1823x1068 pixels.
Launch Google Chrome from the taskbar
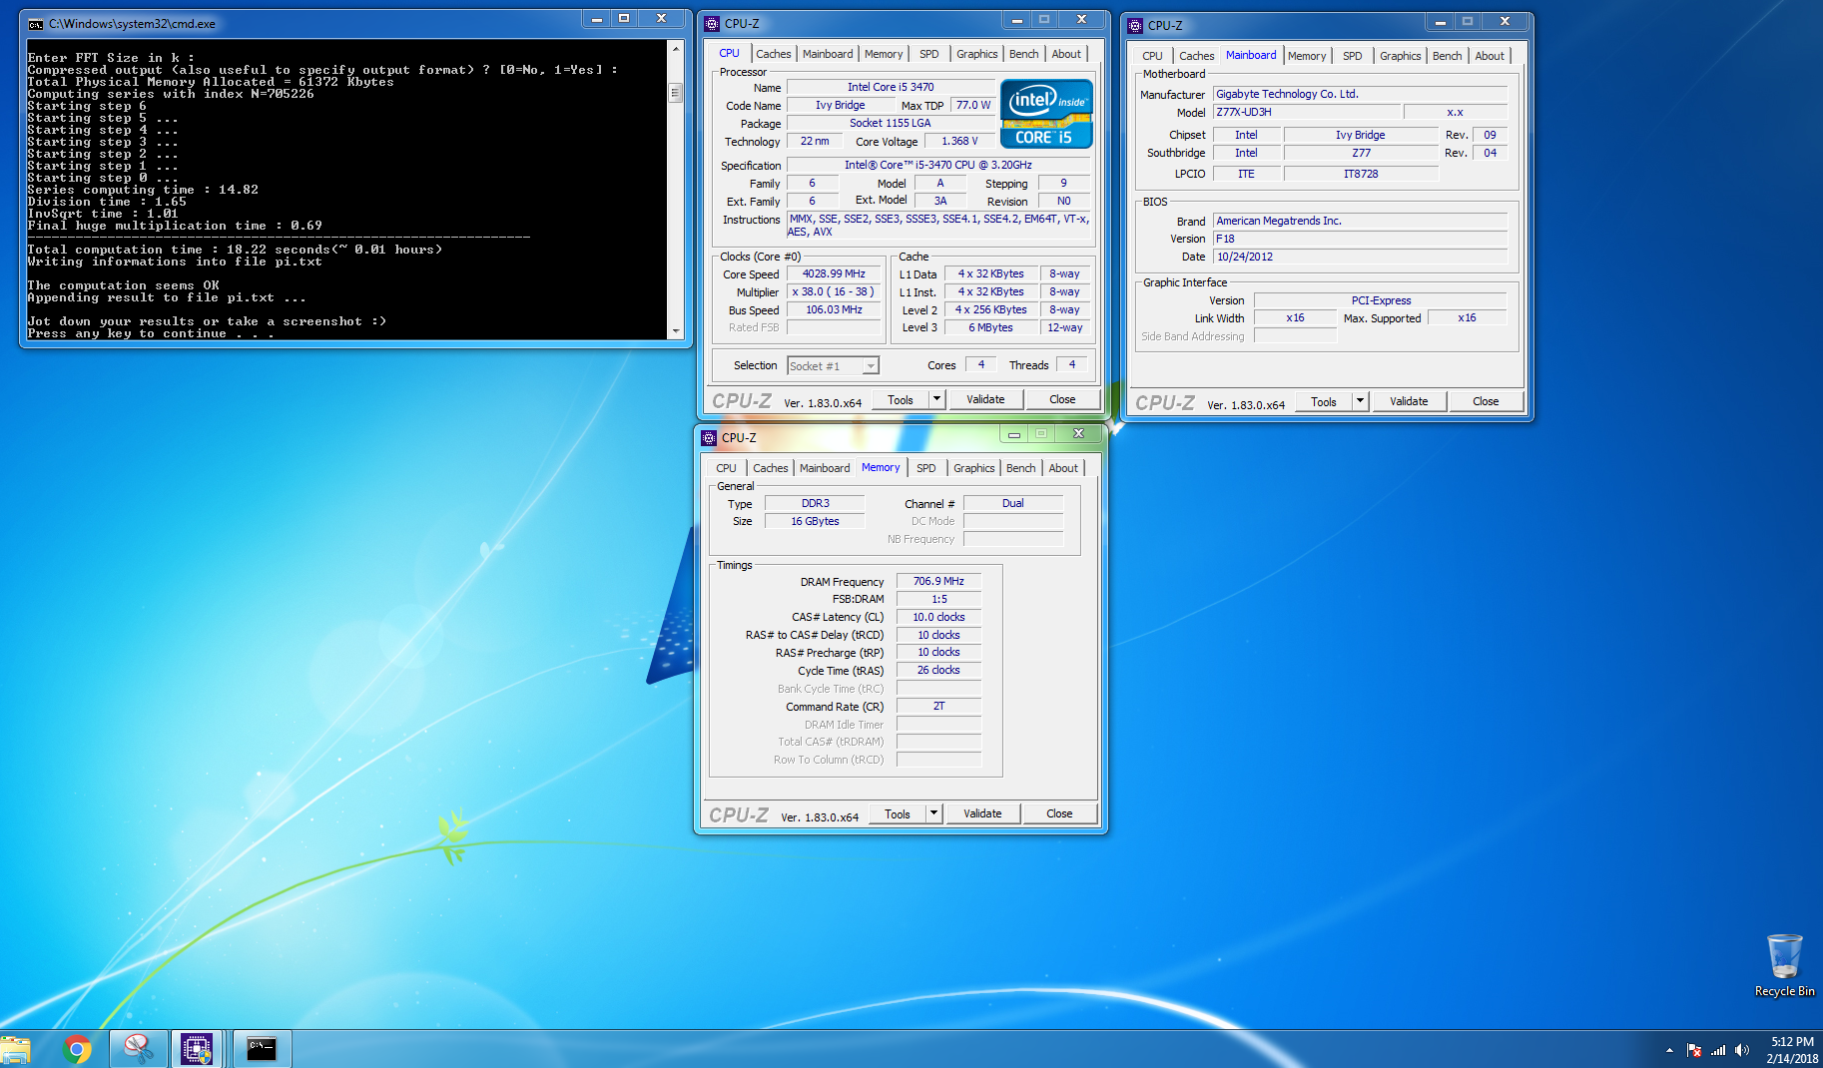(x=77, y=1049)
